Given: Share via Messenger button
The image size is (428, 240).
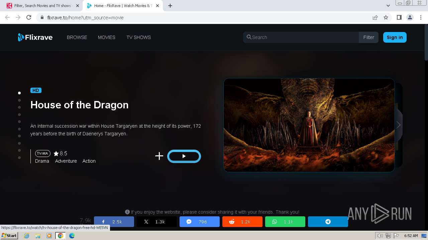Looking at the screenshot, I should pyautogui.click(x=200, y=222).
